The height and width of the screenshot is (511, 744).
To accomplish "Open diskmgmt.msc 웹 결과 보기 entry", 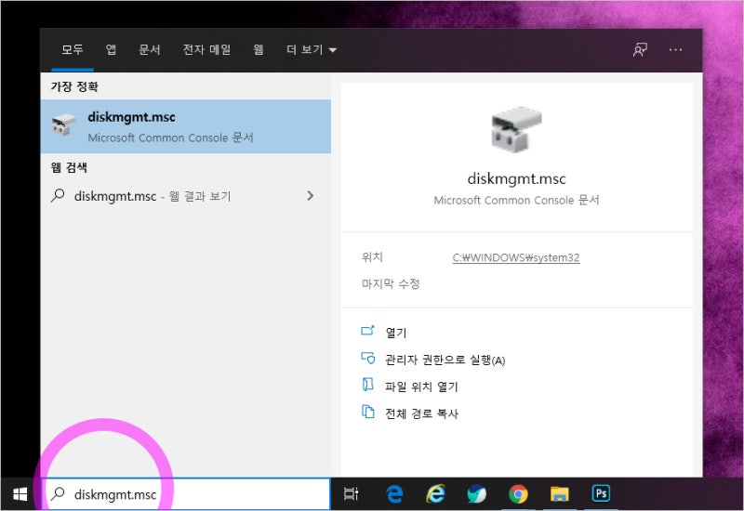I will point(186,196).
